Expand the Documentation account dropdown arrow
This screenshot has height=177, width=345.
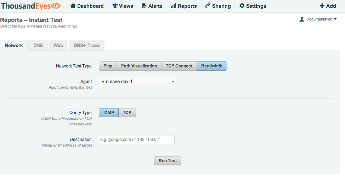pos(335,19)
